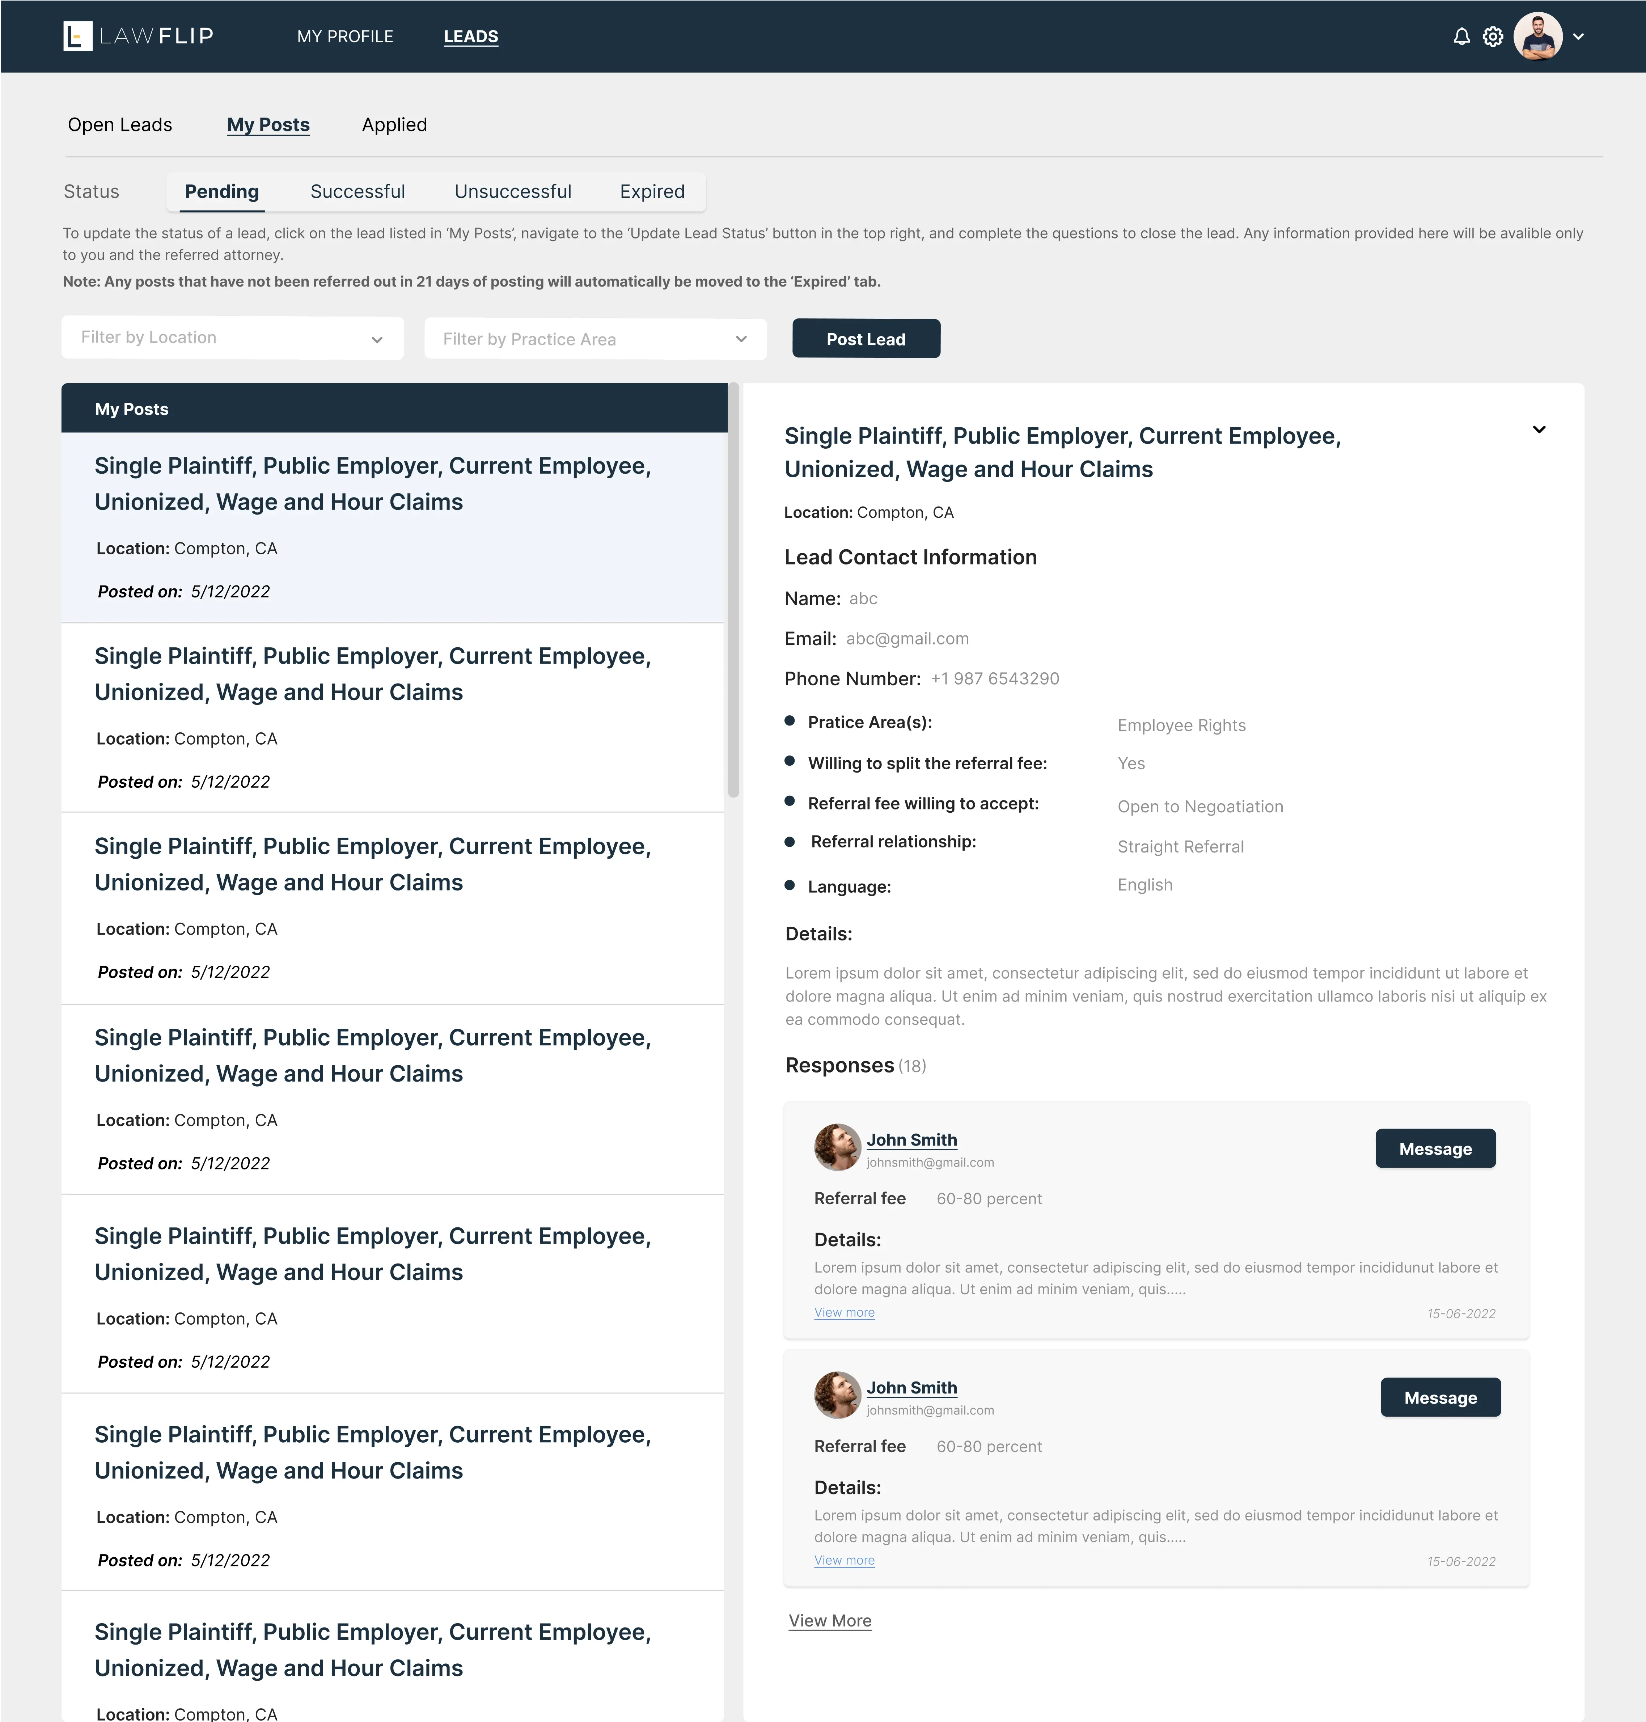View all responses via View More link
The width and height of the screenshot is (1646, 1722).
830,1621
